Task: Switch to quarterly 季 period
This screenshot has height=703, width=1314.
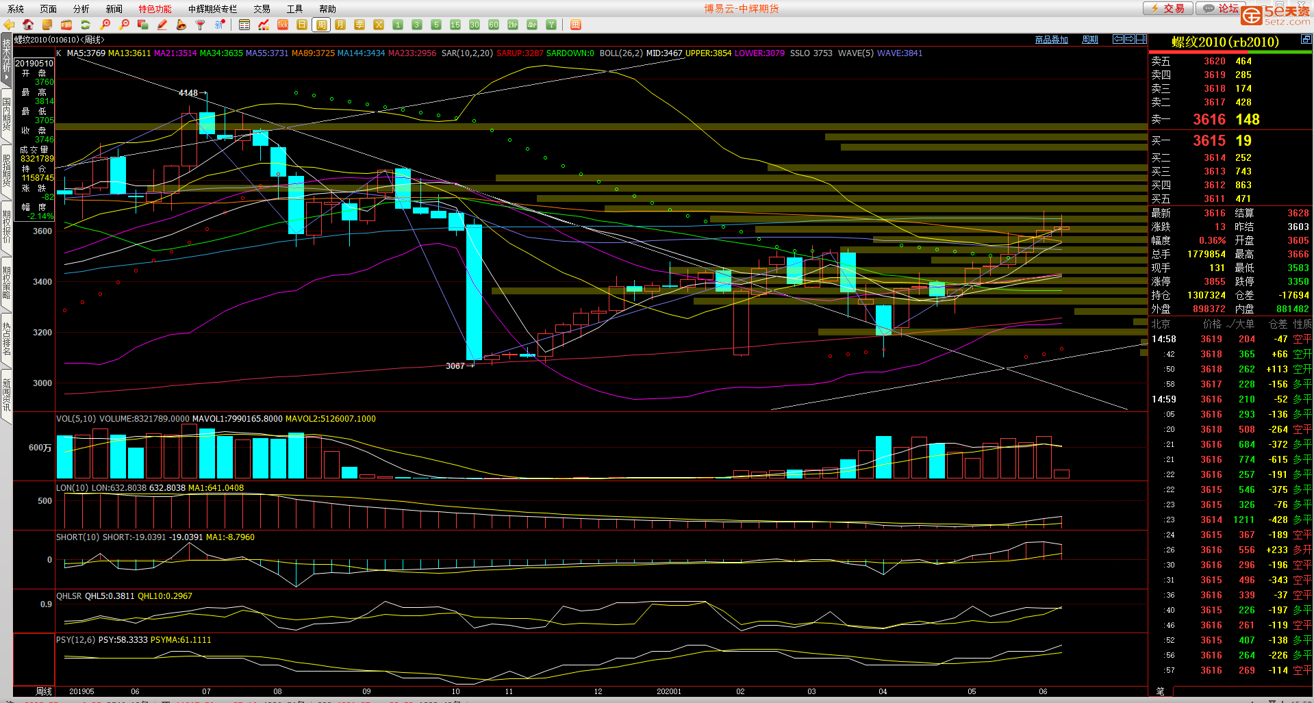Action: coord(359,25)
